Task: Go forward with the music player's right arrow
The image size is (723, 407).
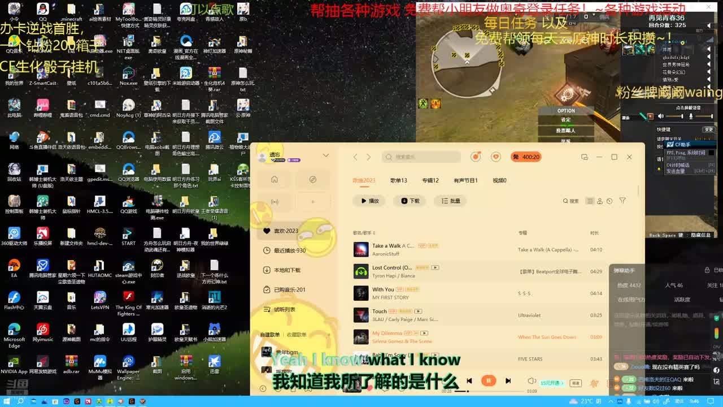Action: [368, 157]
